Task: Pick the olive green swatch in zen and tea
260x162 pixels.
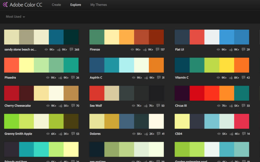Action: pos(112,149)
